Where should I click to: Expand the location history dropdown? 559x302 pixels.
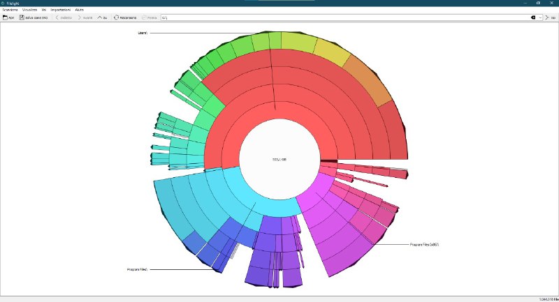point(541,17)
